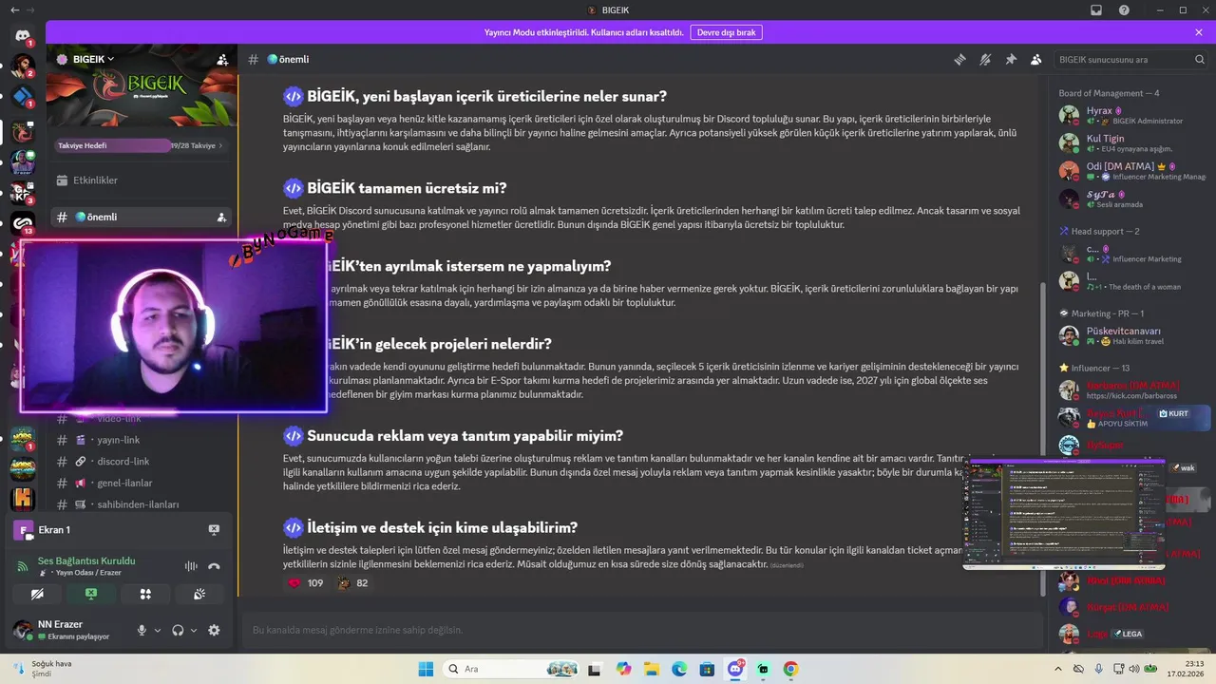This screenshot has width=1216, height=684.
Task: Stop streaming Ekran 1
Action: pyautogui.click(x=214, y=530)
